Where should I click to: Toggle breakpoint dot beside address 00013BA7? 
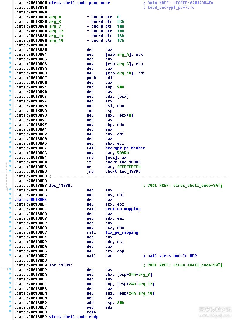pos(10,147)
